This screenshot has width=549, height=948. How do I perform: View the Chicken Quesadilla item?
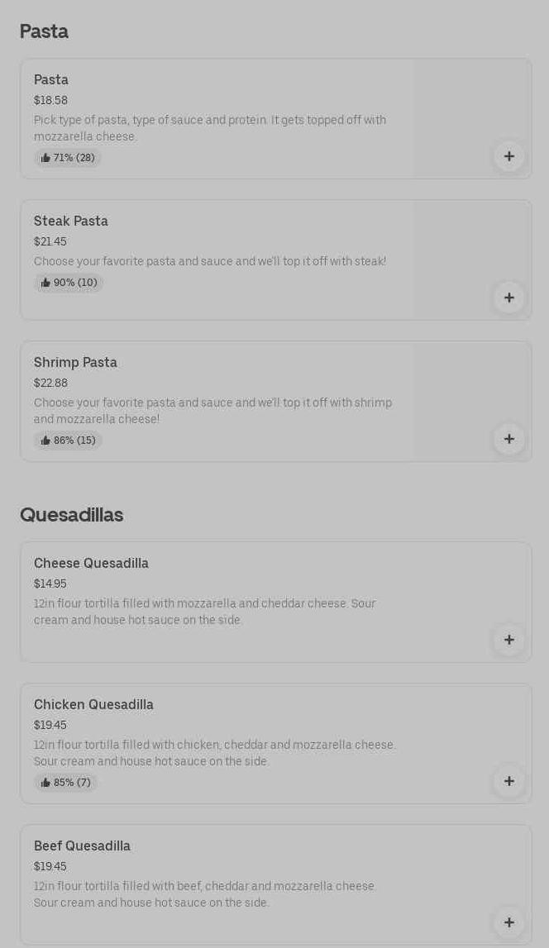coord(93,705)
